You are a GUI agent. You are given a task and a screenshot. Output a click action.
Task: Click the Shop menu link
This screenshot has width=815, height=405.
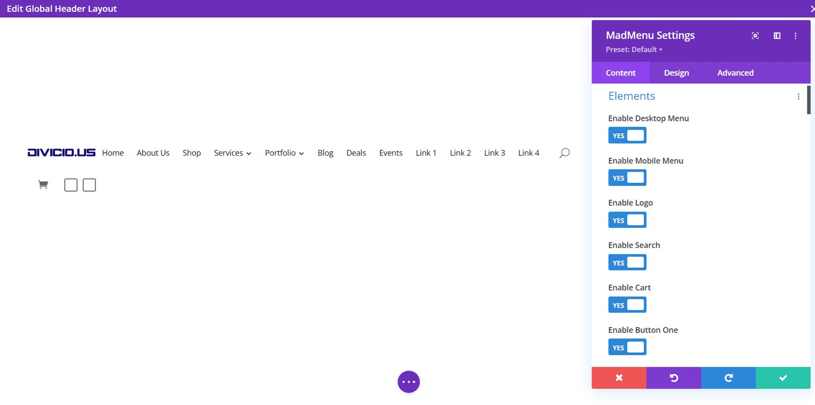(192, 153)
